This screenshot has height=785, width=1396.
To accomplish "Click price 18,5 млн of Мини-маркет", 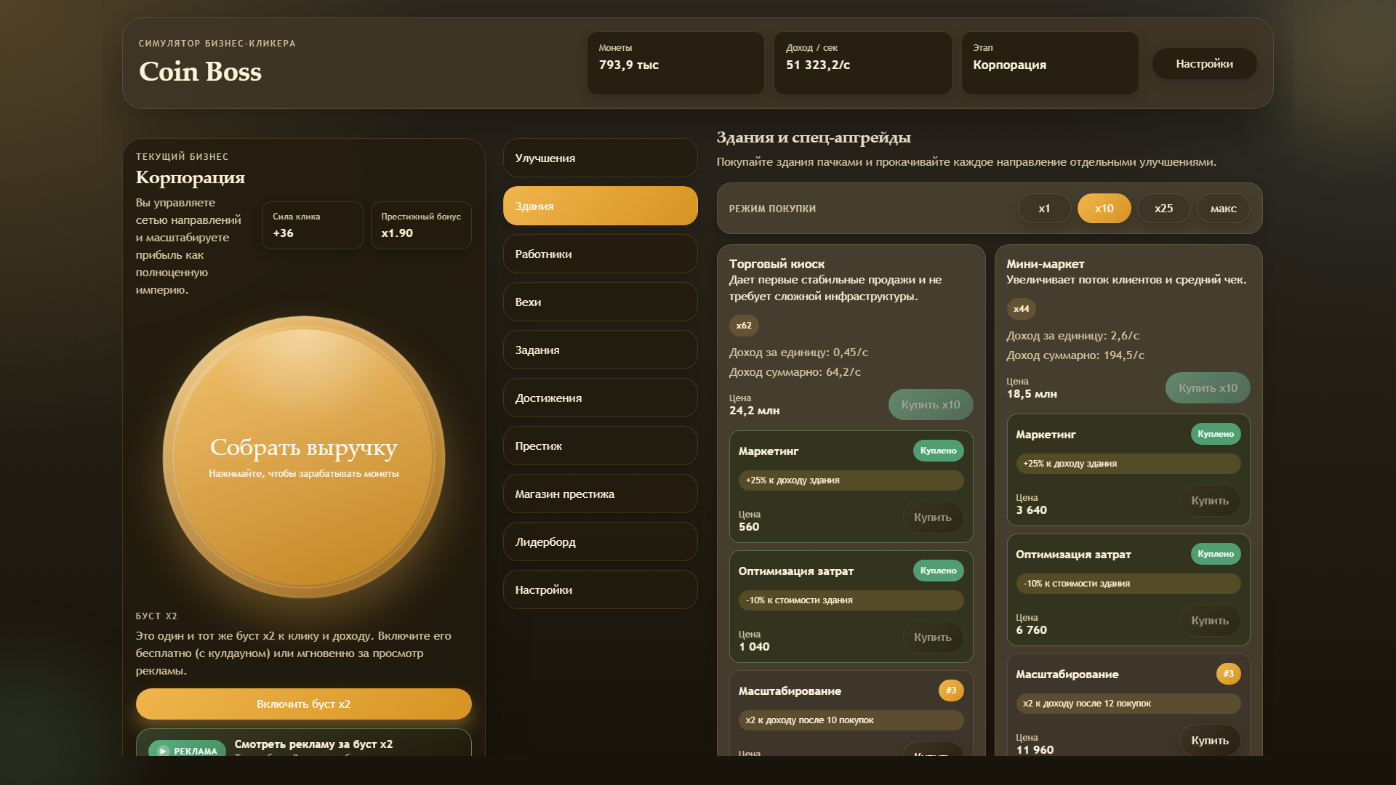I will tap(1032, 394).
